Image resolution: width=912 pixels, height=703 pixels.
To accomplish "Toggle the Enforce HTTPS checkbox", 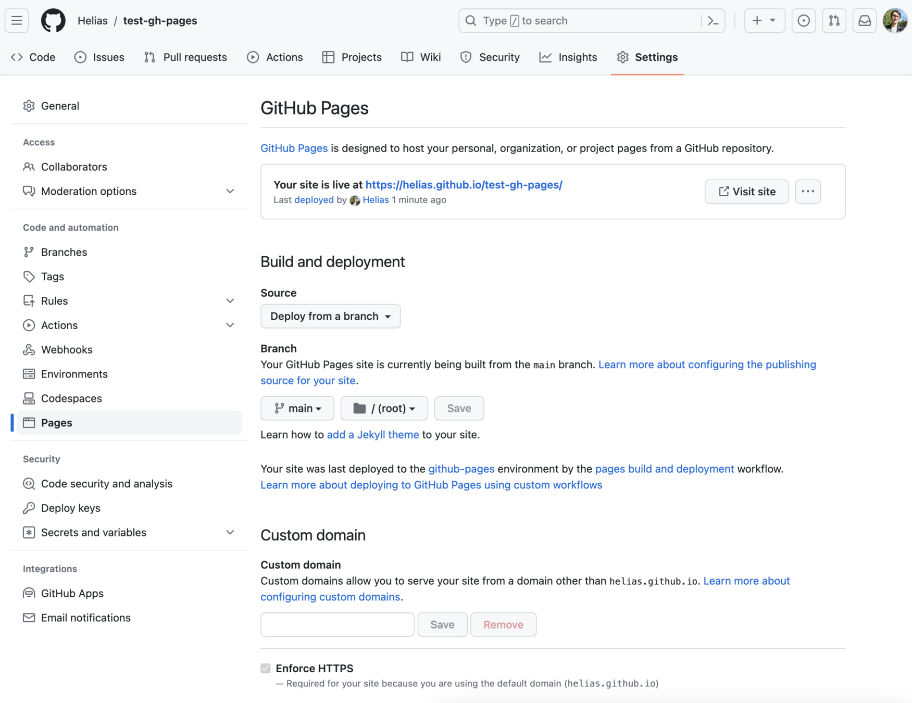I will [266, 669].
